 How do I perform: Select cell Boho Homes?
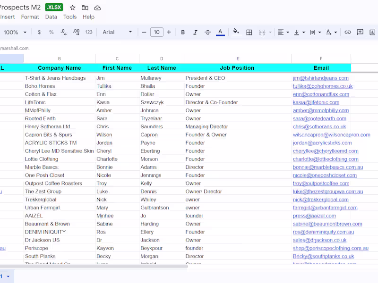click(x=60, y=86)
